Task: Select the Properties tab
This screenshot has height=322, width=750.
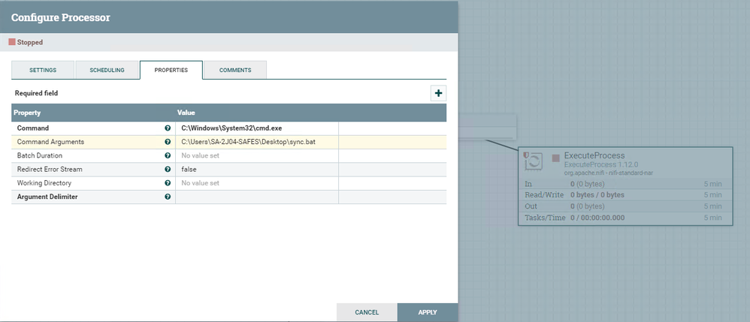Action: (x=171, y=70)
